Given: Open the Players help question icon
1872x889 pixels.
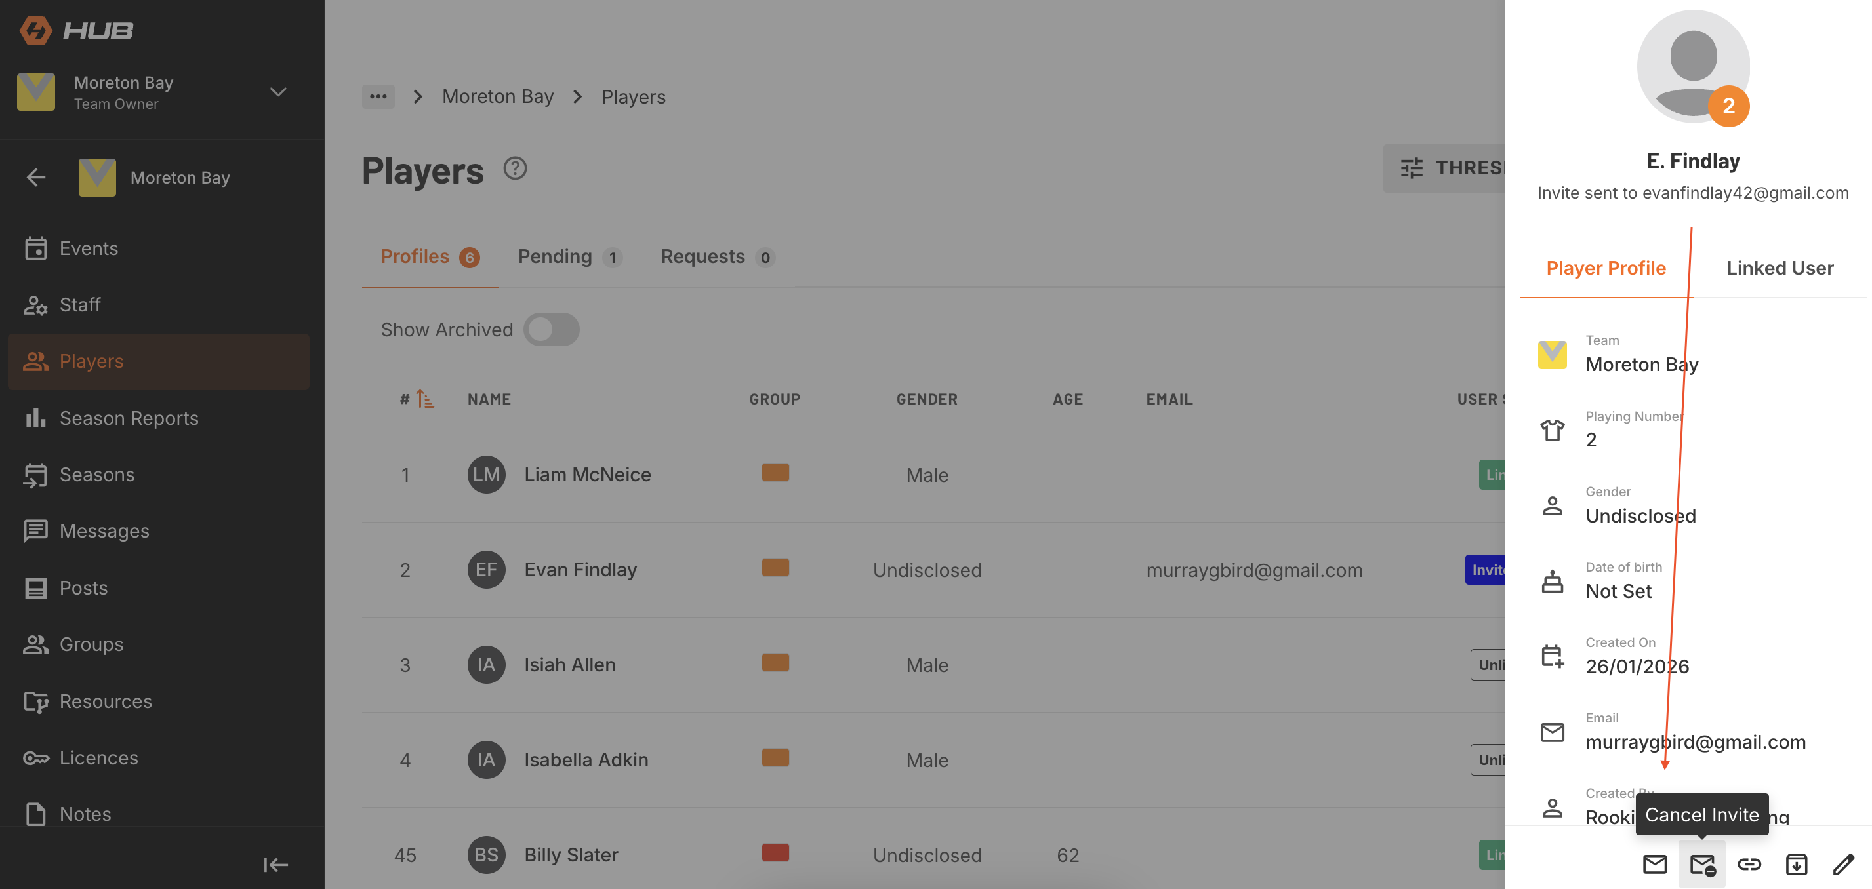Looking at the screenshot, I should tap(514, 168).
